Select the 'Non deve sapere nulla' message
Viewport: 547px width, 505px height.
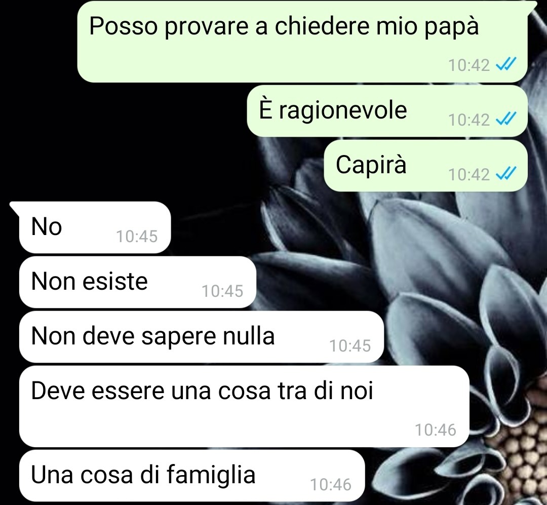[x=202, y=337]
